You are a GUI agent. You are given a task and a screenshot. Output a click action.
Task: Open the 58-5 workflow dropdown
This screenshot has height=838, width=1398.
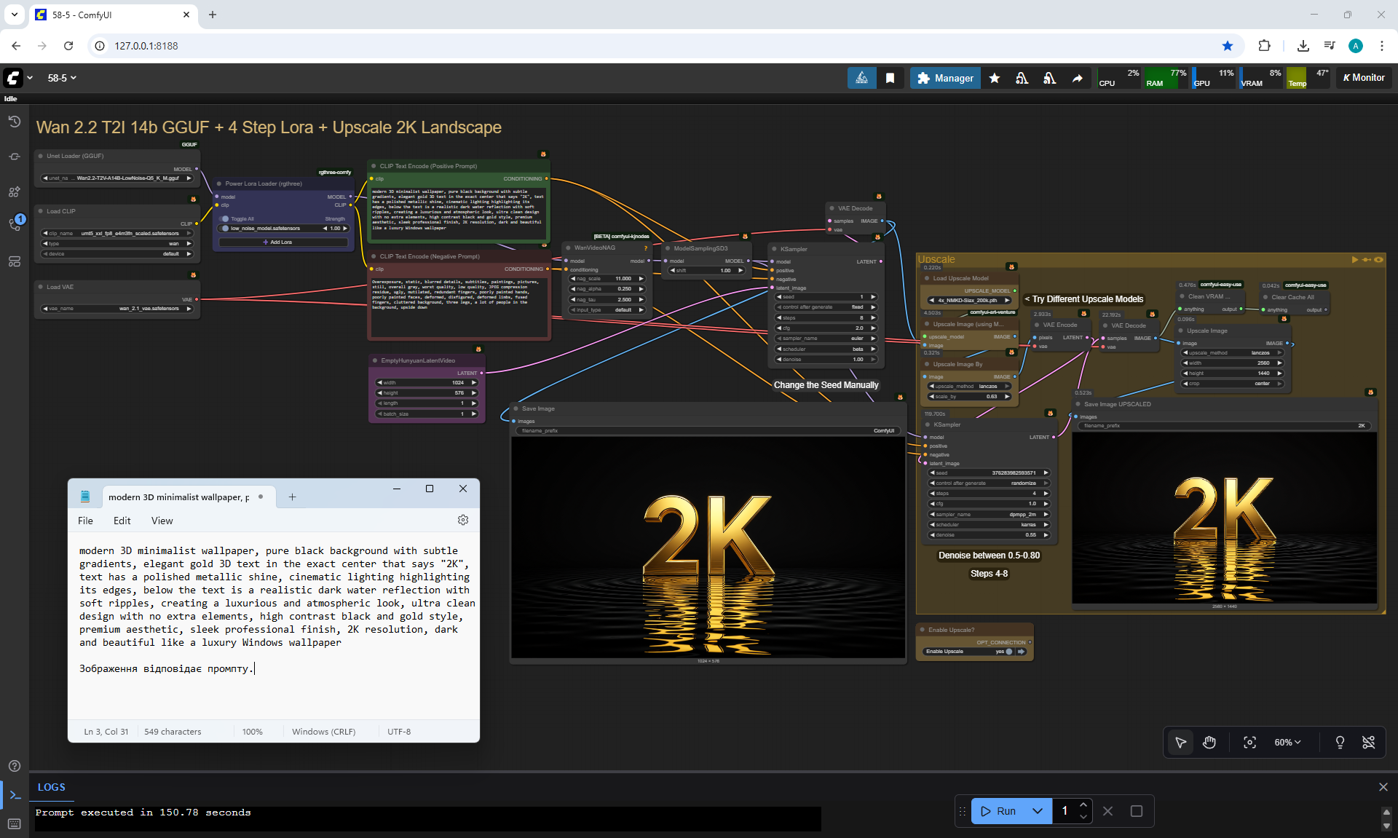(x=62, y=78)
